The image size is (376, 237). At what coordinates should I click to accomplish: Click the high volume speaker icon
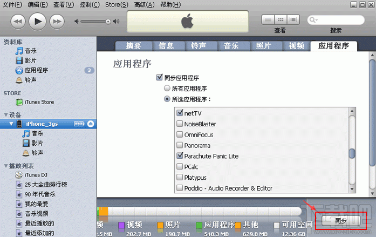(117, 22)
